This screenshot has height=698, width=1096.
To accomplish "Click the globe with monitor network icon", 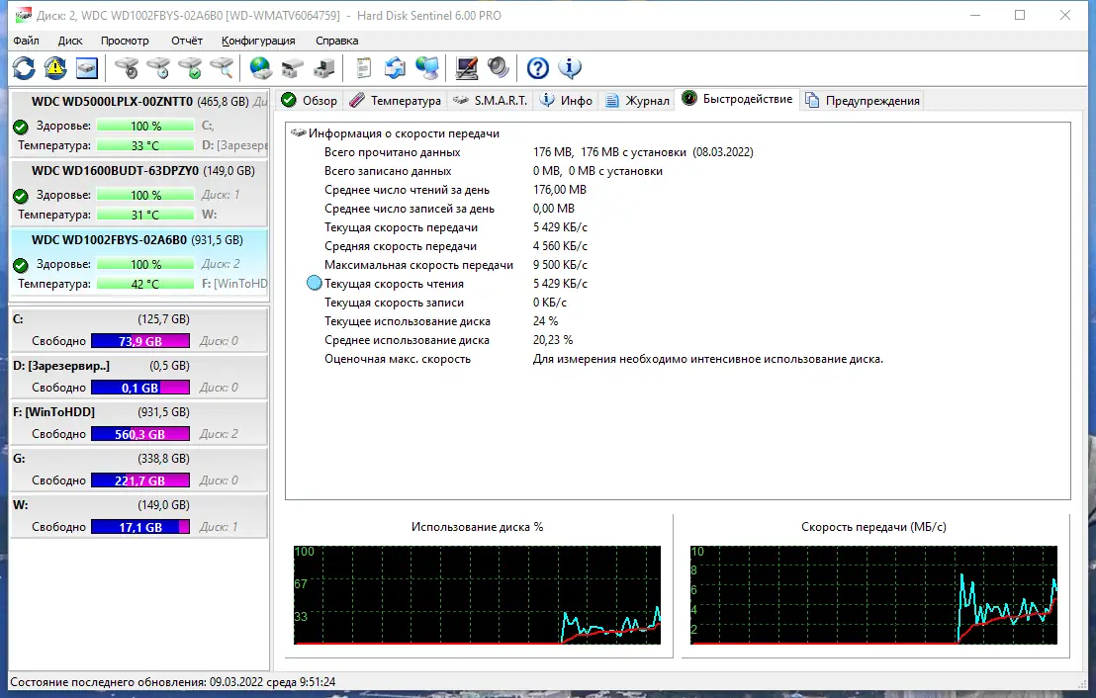I will [x=427, y=68].
